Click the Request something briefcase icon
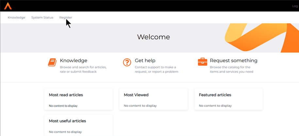The width and height of the screenshot is (299, 136). point(202,62)
